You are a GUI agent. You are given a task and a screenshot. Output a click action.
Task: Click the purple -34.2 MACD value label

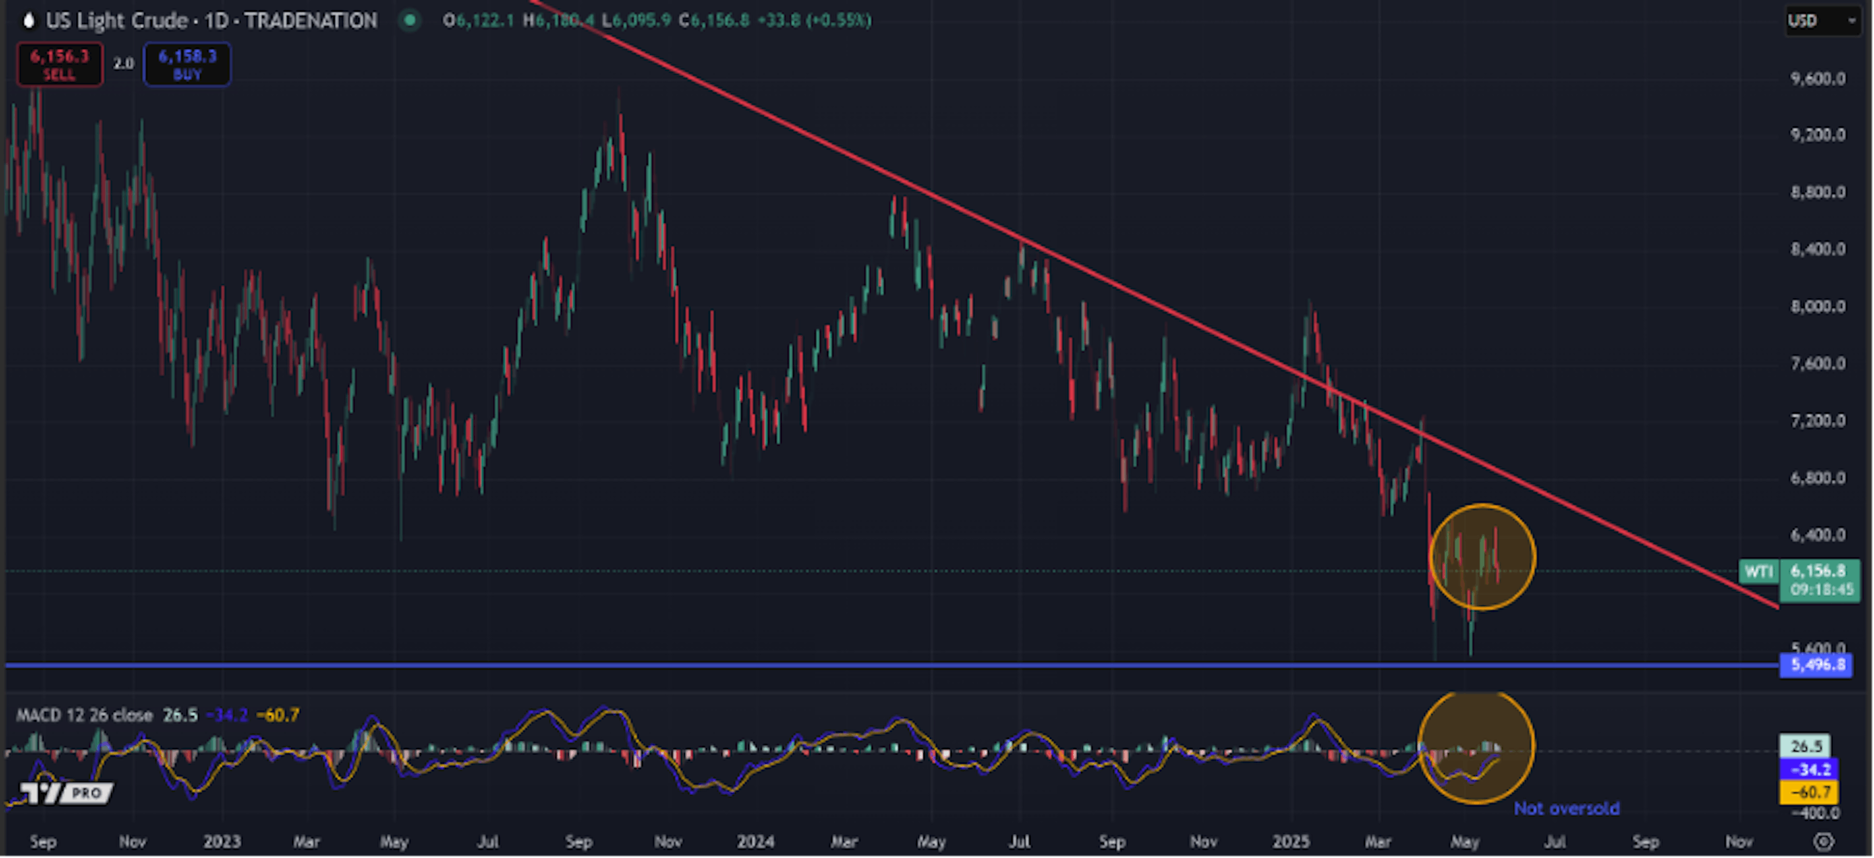tap(1810, 769)
